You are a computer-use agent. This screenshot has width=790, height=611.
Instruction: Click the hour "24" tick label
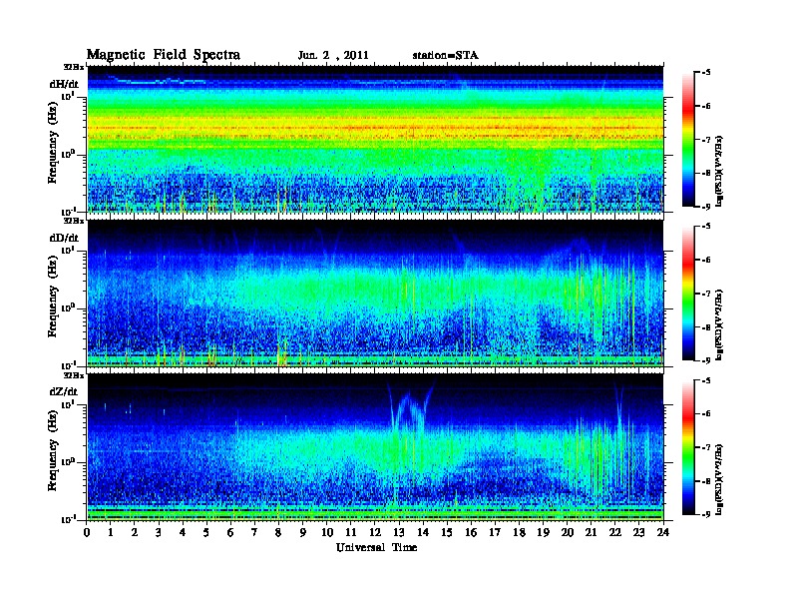tap(663, 533)
